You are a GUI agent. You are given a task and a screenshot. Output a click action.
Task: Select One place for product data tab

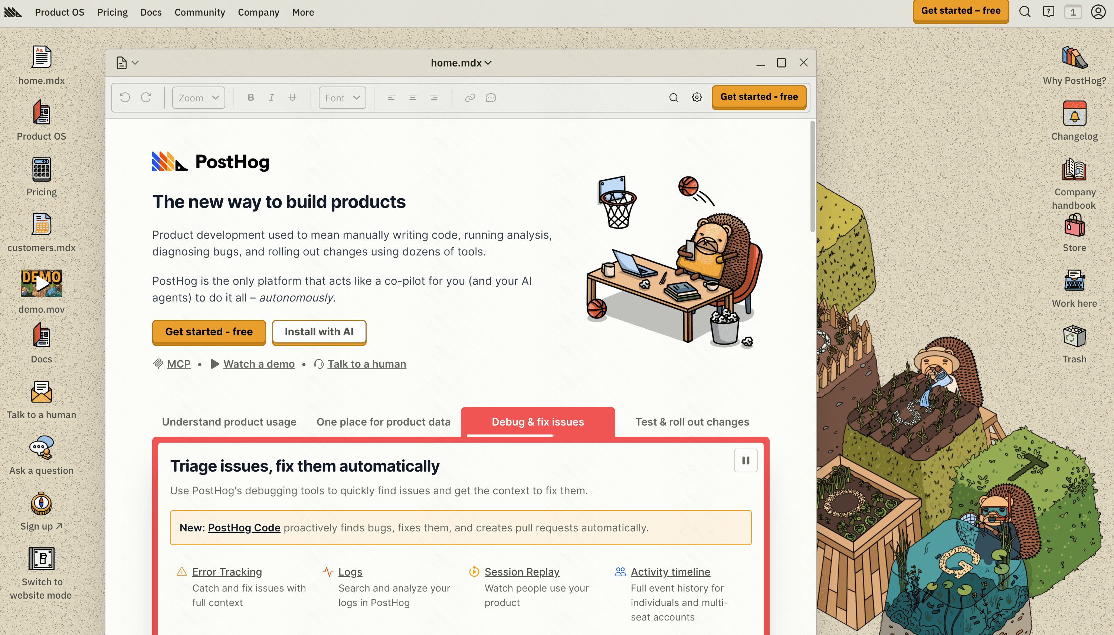(x=384, y=422)
